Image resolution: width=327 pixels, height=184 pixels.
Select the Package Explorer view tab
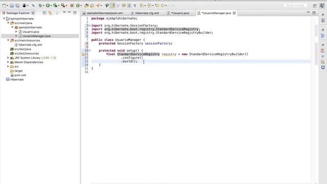18,13
